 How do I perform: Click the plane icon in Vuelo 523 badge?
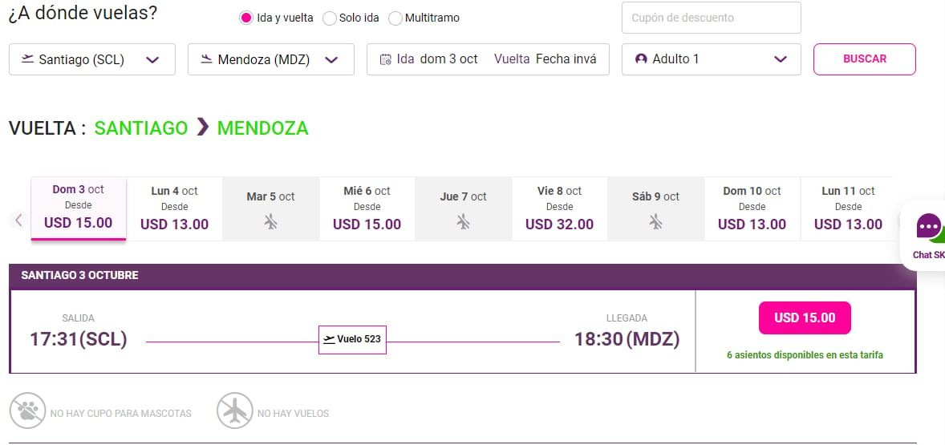pos(329,339)
